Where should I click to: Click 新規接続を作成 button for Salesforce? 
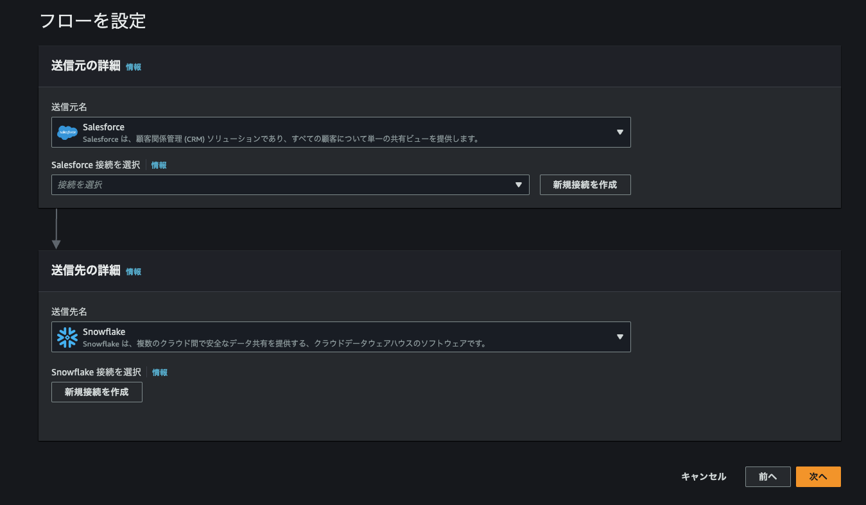[x=585, y=185]
